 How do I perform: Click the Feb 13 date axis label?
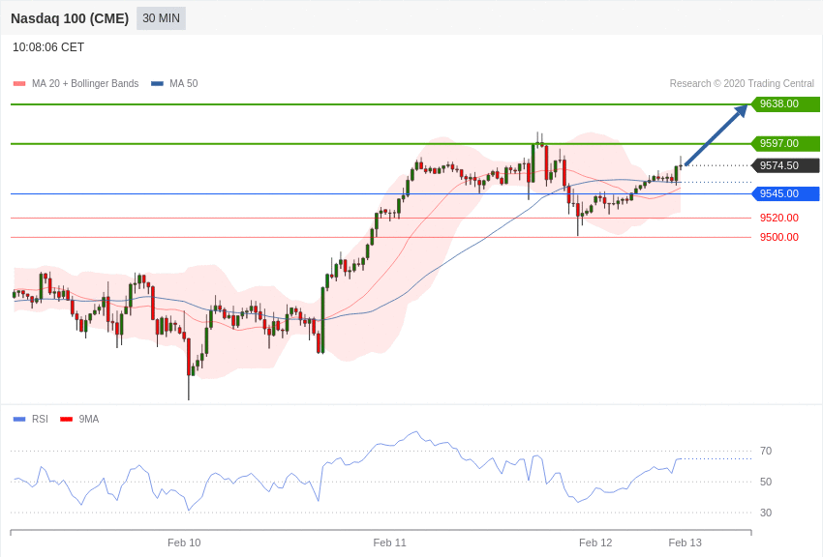(686, 542)
